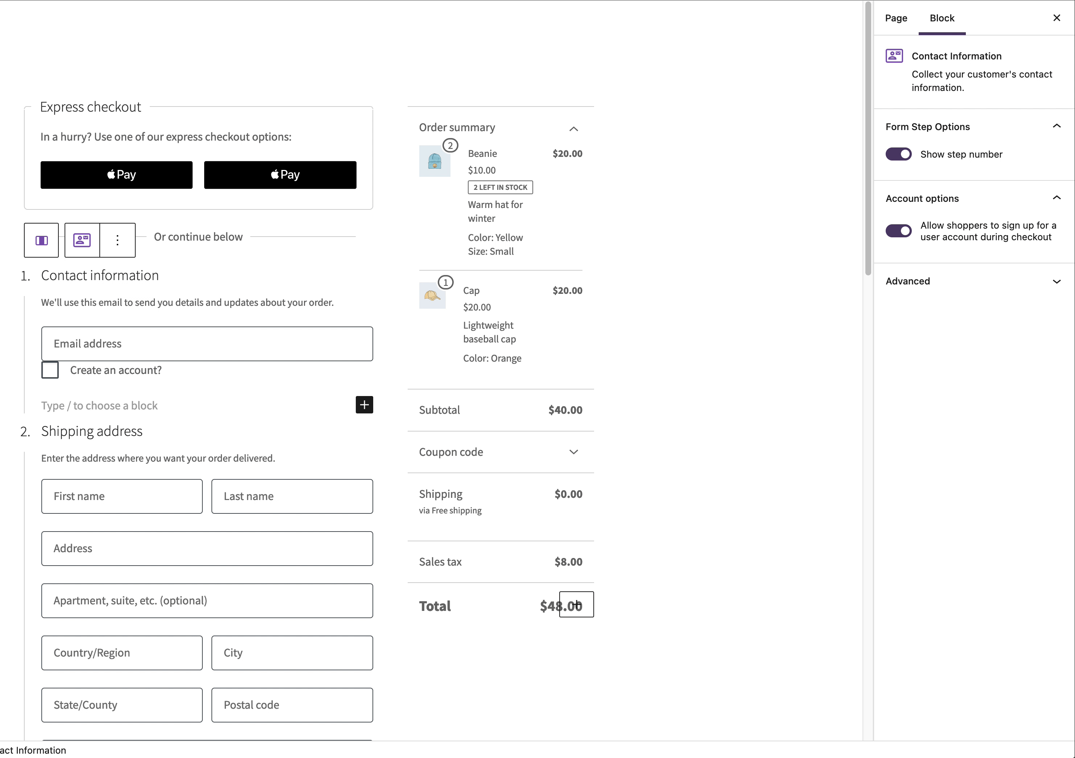Click the Email address input field
This screenshot has height=758, width=1075.
[x=206, y=344]
